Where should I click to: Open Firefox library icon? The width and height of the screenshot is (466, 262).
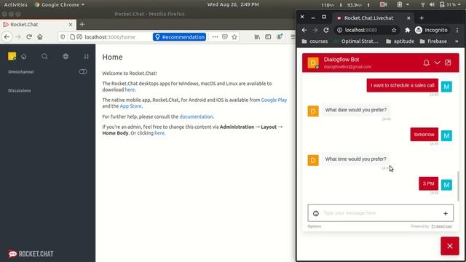(x=257, y=37)
